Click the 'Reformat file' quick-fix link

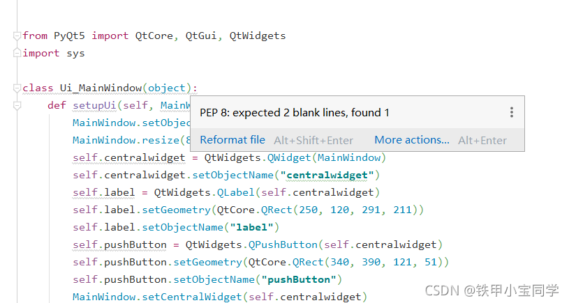click(232, 140)
